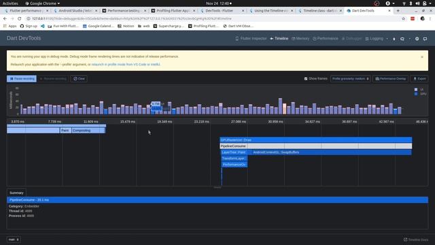Switch to the Using the Timeline browser tab
435x245 pixels.
point(271,11)
